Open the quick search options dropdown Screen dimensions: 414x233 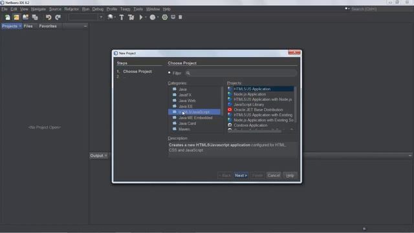pyautogui.click(x=347, y=8)
